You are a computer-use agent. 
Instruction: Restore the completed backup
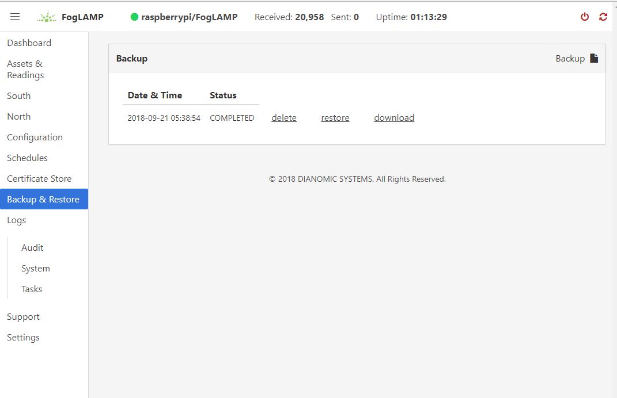point(335,118)
